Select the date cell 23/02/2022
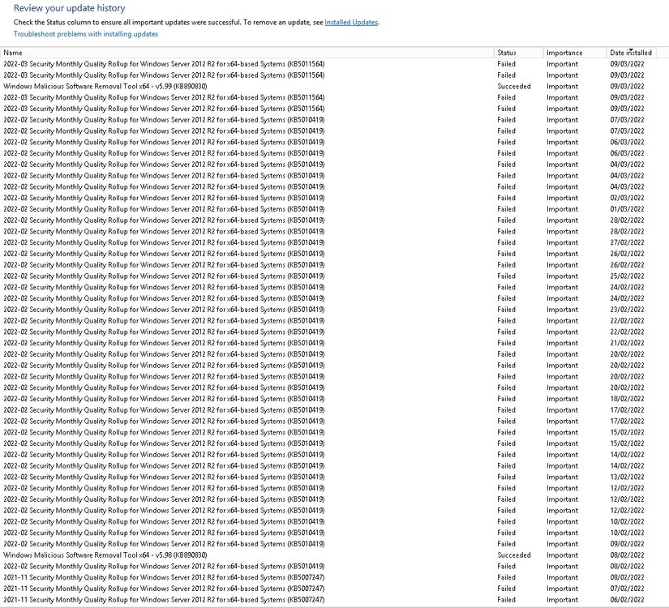The image size is (669, 608). [x=627, y=310]
